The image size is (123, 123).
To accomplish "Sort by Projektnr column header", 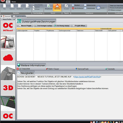I will pyautogui.click(x=40, y=31).
